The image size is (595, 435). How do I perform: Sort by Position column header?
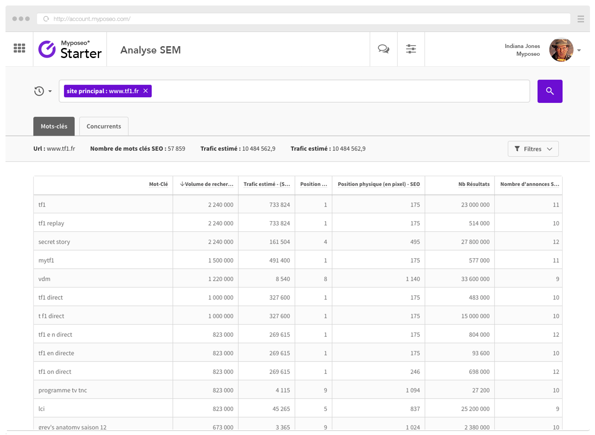click(x=313, y=184)
